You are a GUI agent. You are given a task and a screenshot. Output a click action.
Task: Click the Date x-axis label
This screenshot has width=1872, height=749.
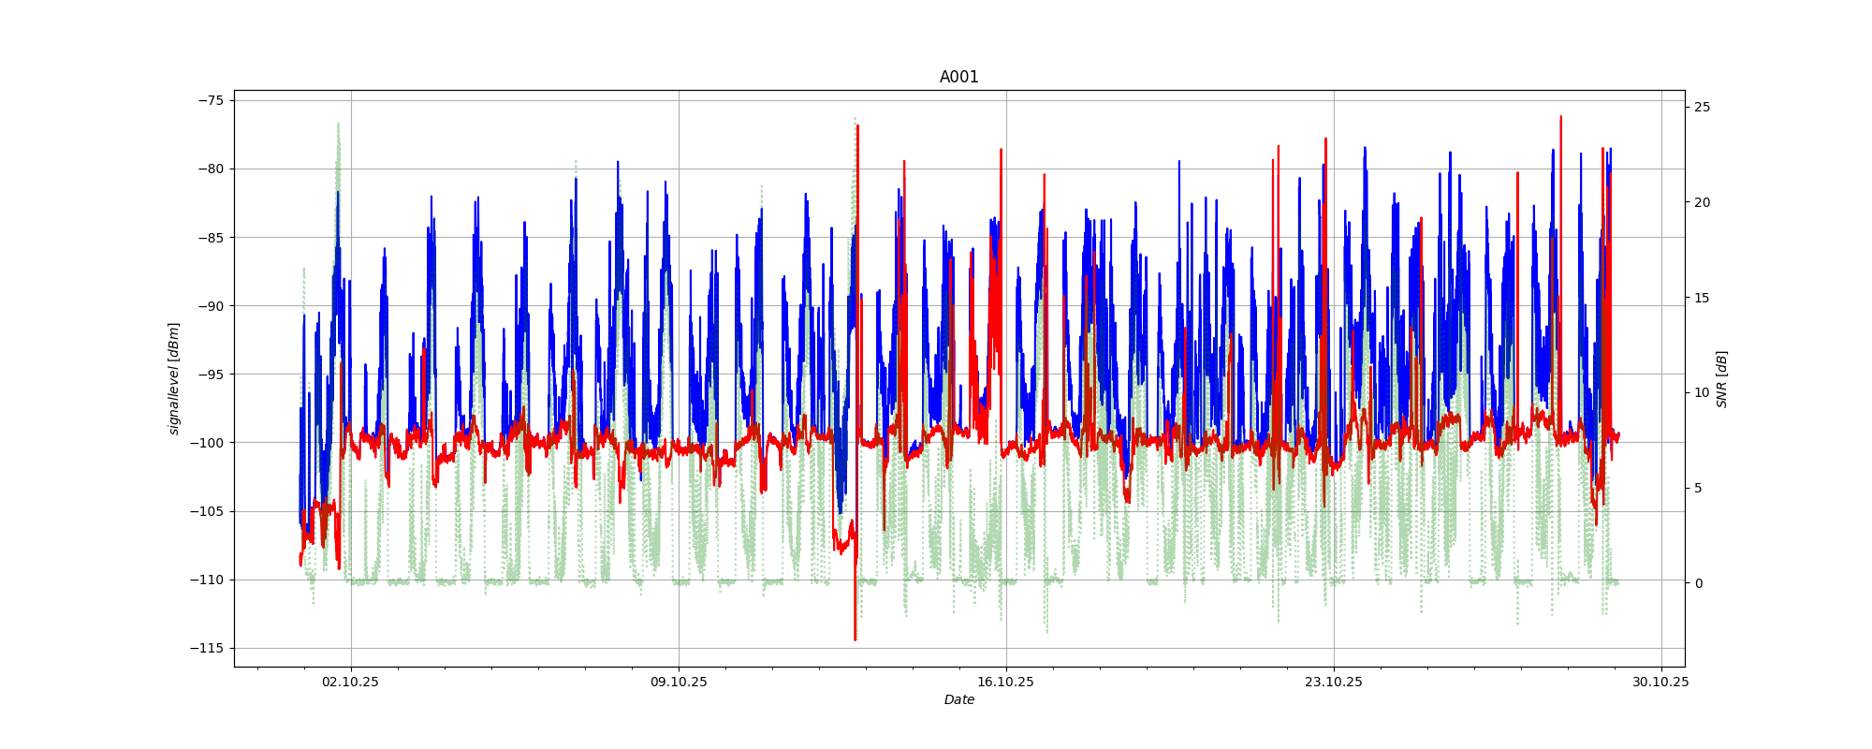coord(958,700)
